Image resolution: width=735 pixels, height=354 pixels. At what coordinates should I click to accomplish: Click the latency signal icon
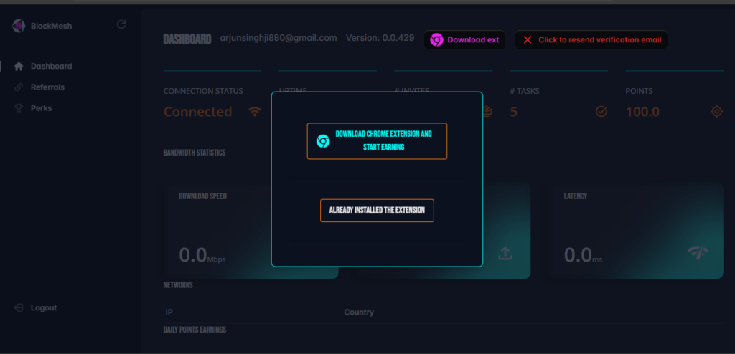(698, 253)
